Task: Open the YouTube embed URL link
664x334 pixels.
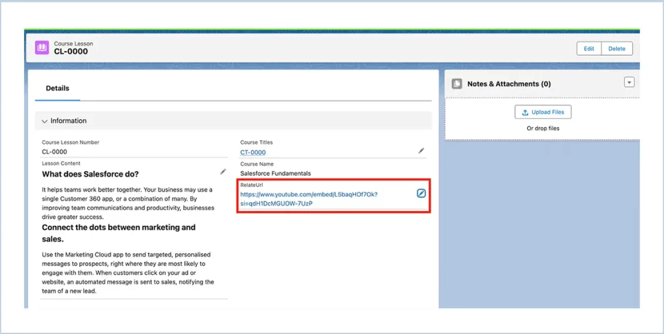Action: (x=309, y=199)
